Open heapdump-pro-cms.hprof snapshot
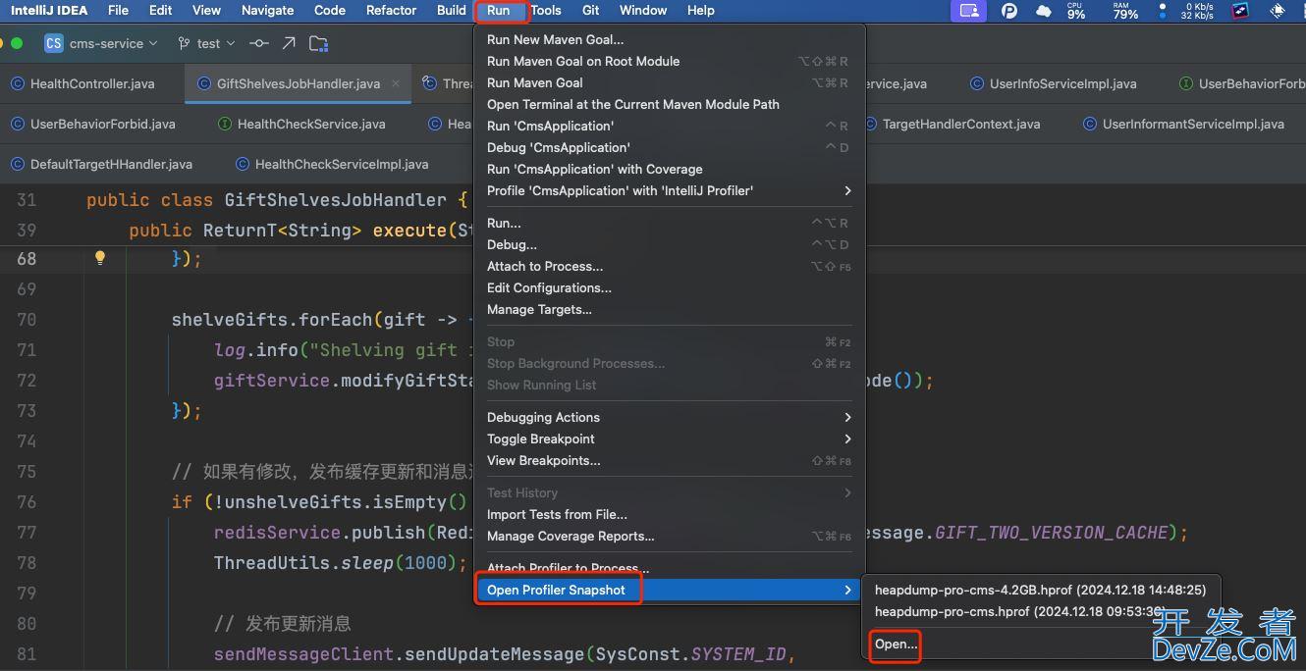The width and height of the screenshot is (1306, 671). tap(1041, 611)
